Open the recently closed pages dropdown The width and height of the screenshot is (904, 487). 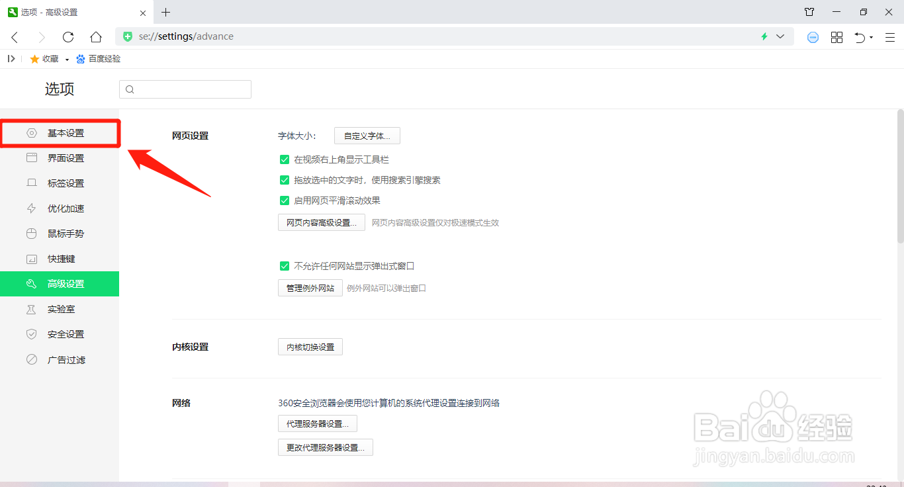point(864,38)
